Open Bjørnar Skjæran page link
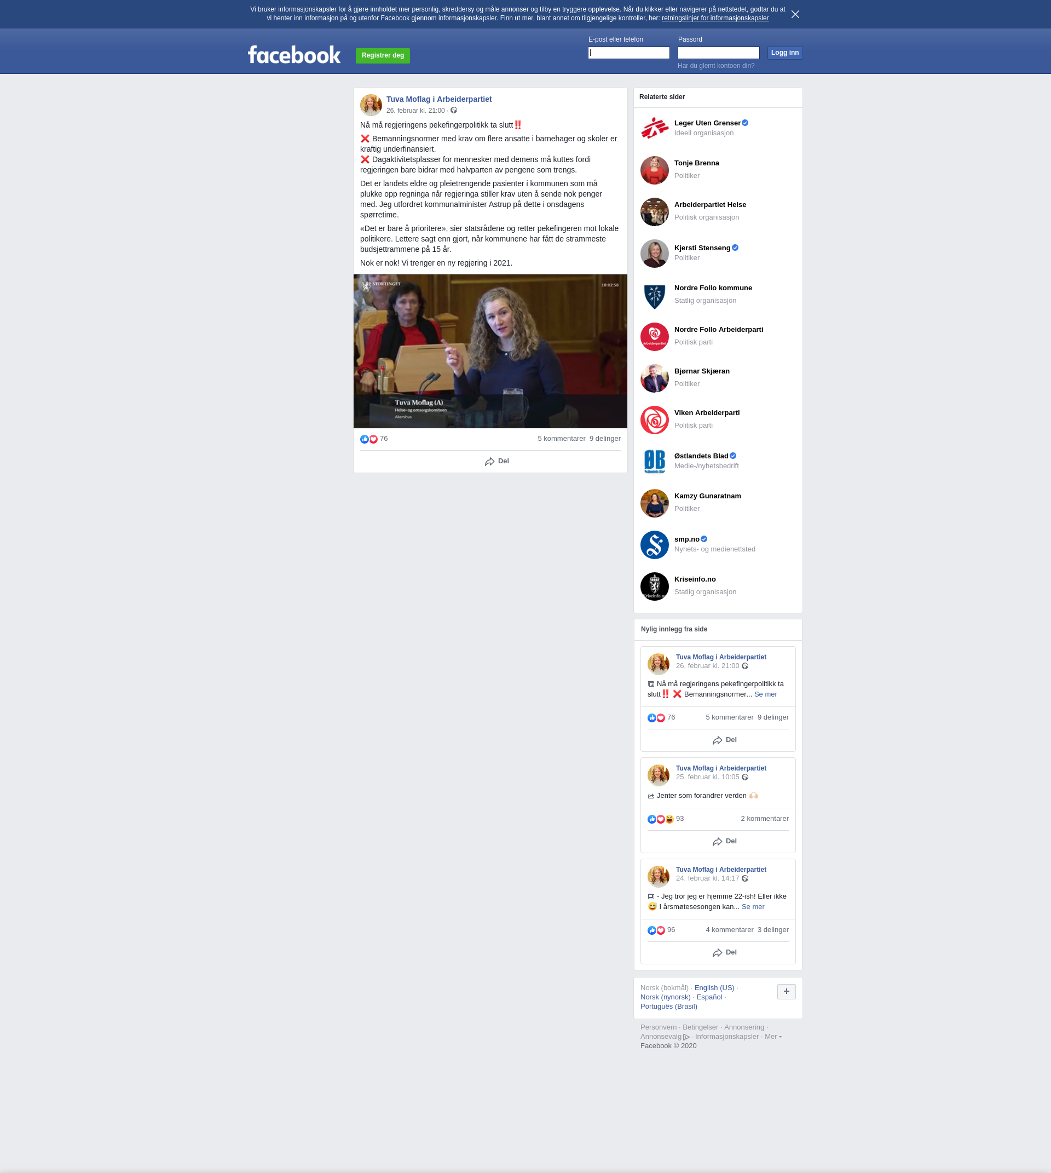Screen dimensions: 1051x1173 (702, 371)
